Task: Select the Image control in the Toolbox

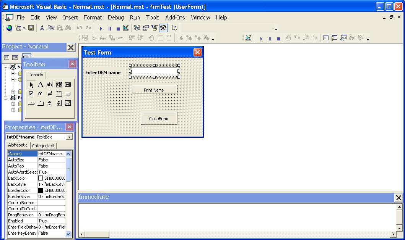Action: pos(68,103)
